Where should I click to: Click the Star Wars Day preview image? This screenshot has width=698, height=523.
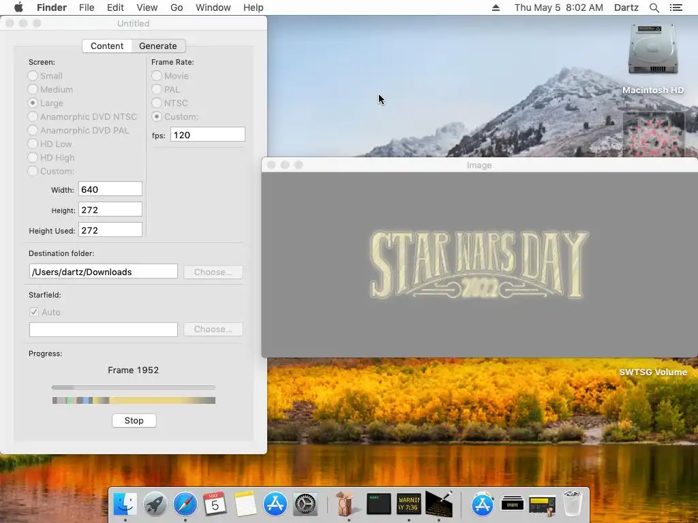(x=479, y=264)
